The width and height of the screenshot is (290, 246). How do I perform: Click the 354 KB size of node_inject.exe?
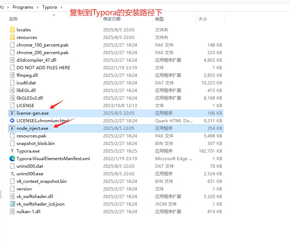pos(215,128)
